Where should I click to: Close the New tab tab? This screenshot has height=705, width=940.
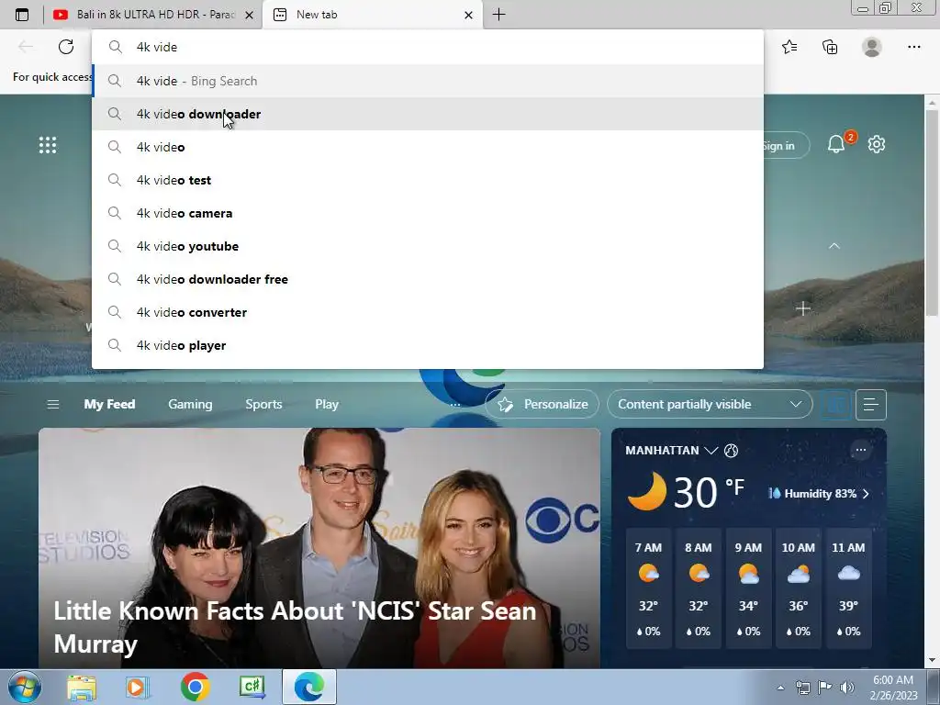[469, 15]
